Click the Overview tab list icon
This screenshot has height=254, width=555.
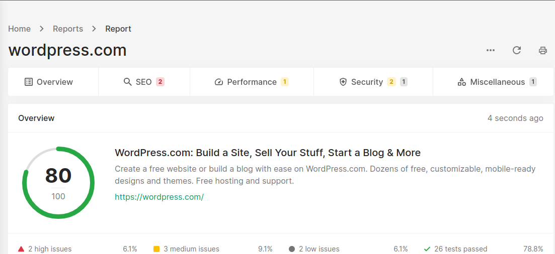coord(29,82)
